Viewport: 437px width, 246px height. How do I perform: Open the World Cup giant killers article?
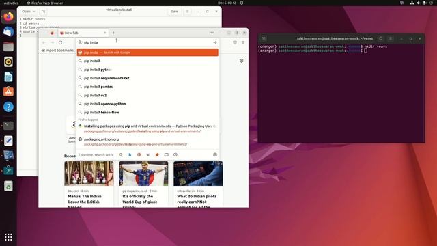(x=143, y=184)
